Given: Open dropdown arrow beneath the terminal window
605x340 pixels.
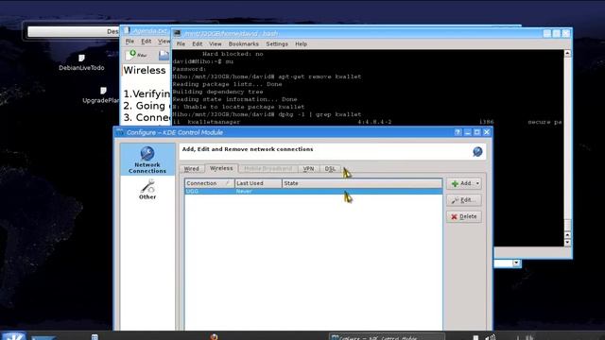Looking at the screenshot, I should [x=516, y=263].
